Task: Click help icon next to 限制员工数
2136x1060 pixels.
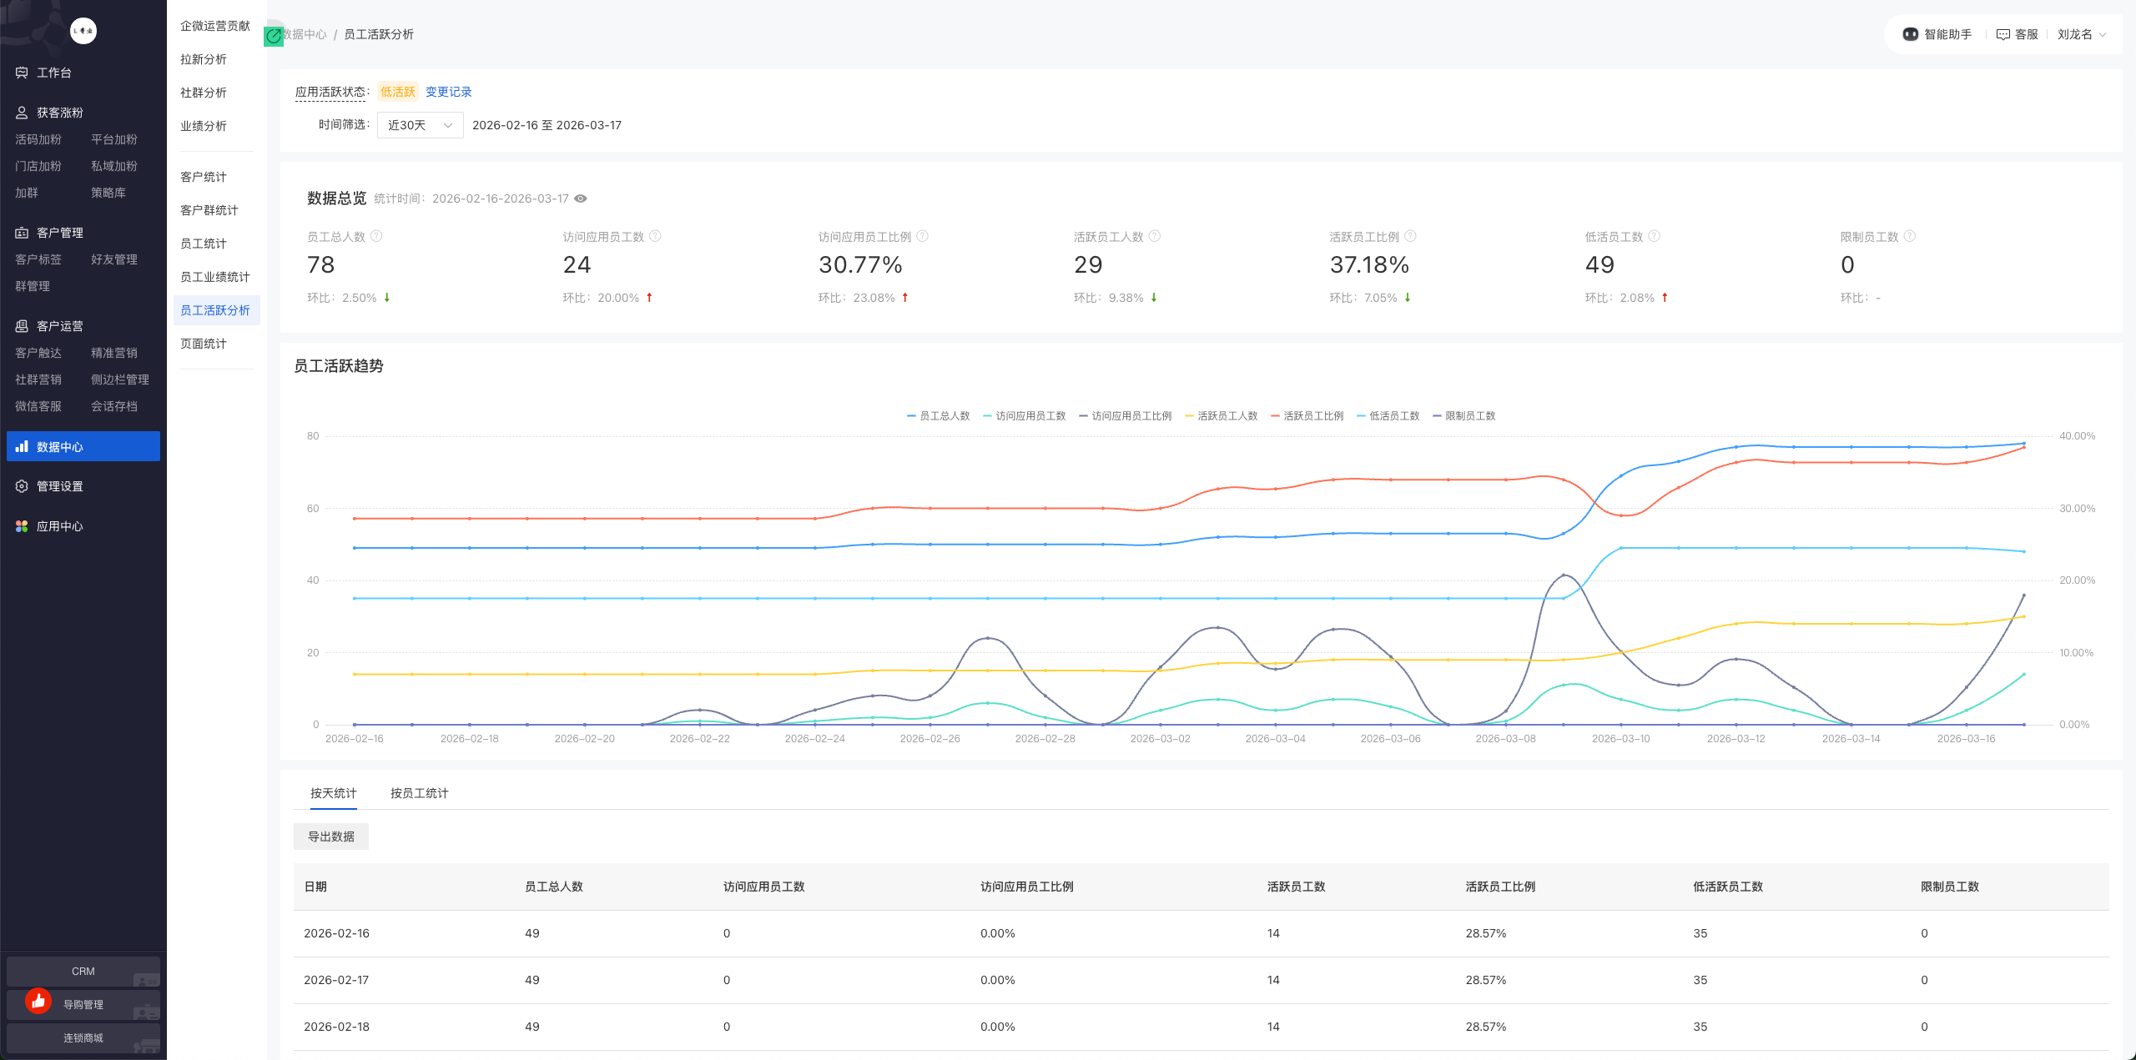Action: (1910, 236)
